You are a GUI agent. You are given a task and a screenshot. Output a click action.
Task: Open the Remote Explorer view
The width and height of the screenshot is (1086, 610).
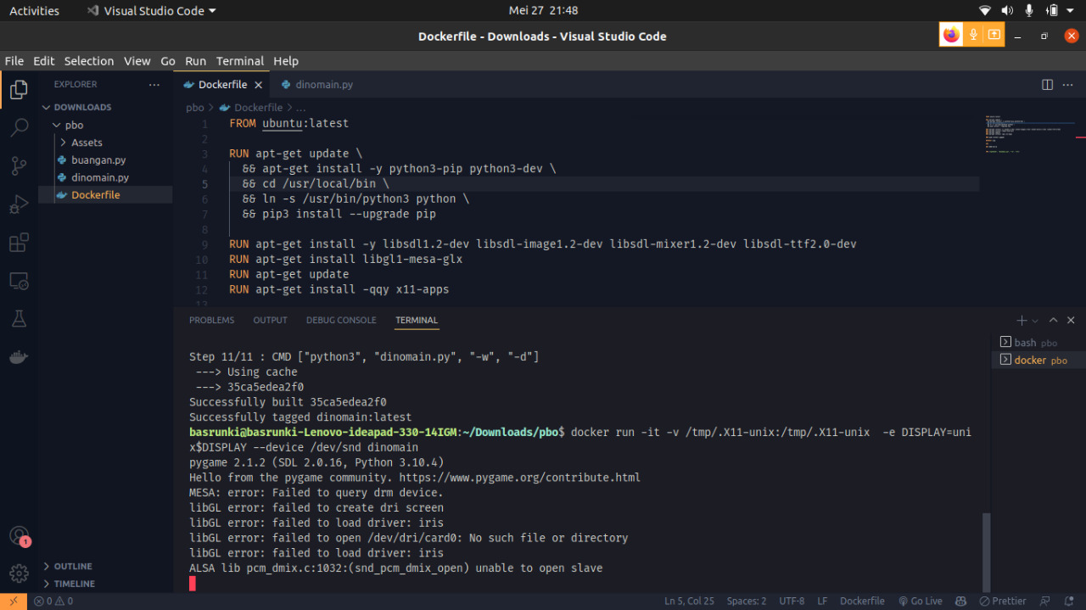coord(19,281)
